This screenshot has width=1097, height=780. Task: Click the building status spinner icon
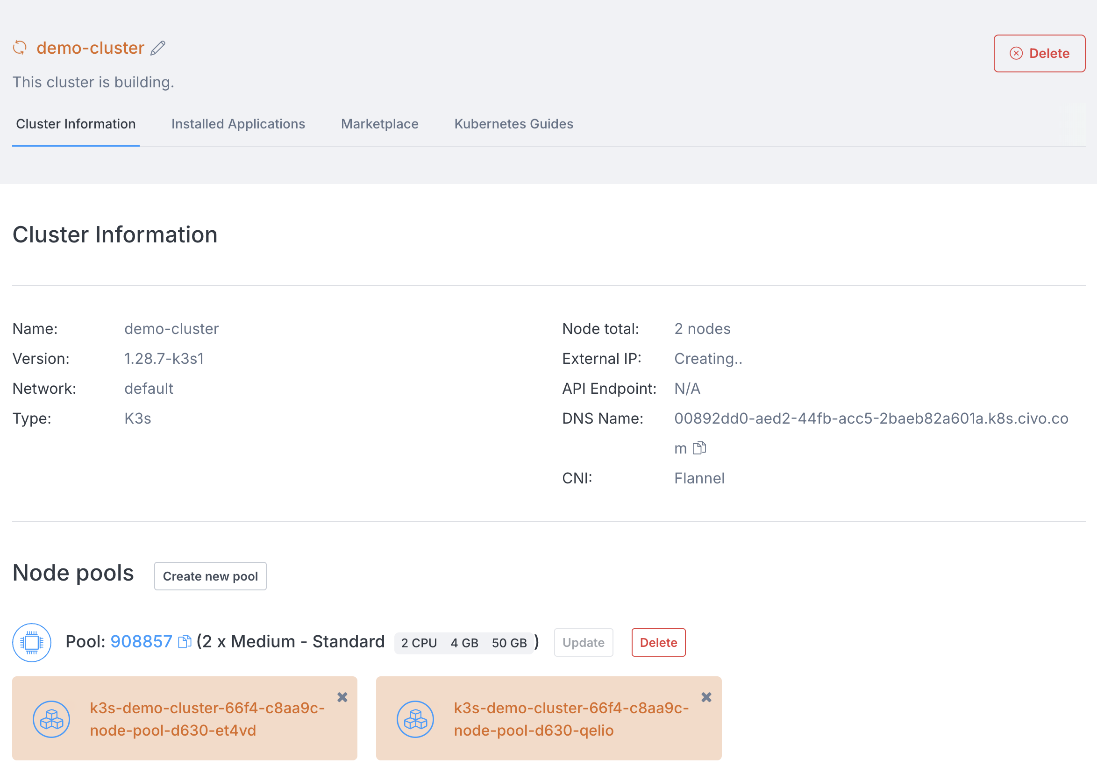(20, 48)
